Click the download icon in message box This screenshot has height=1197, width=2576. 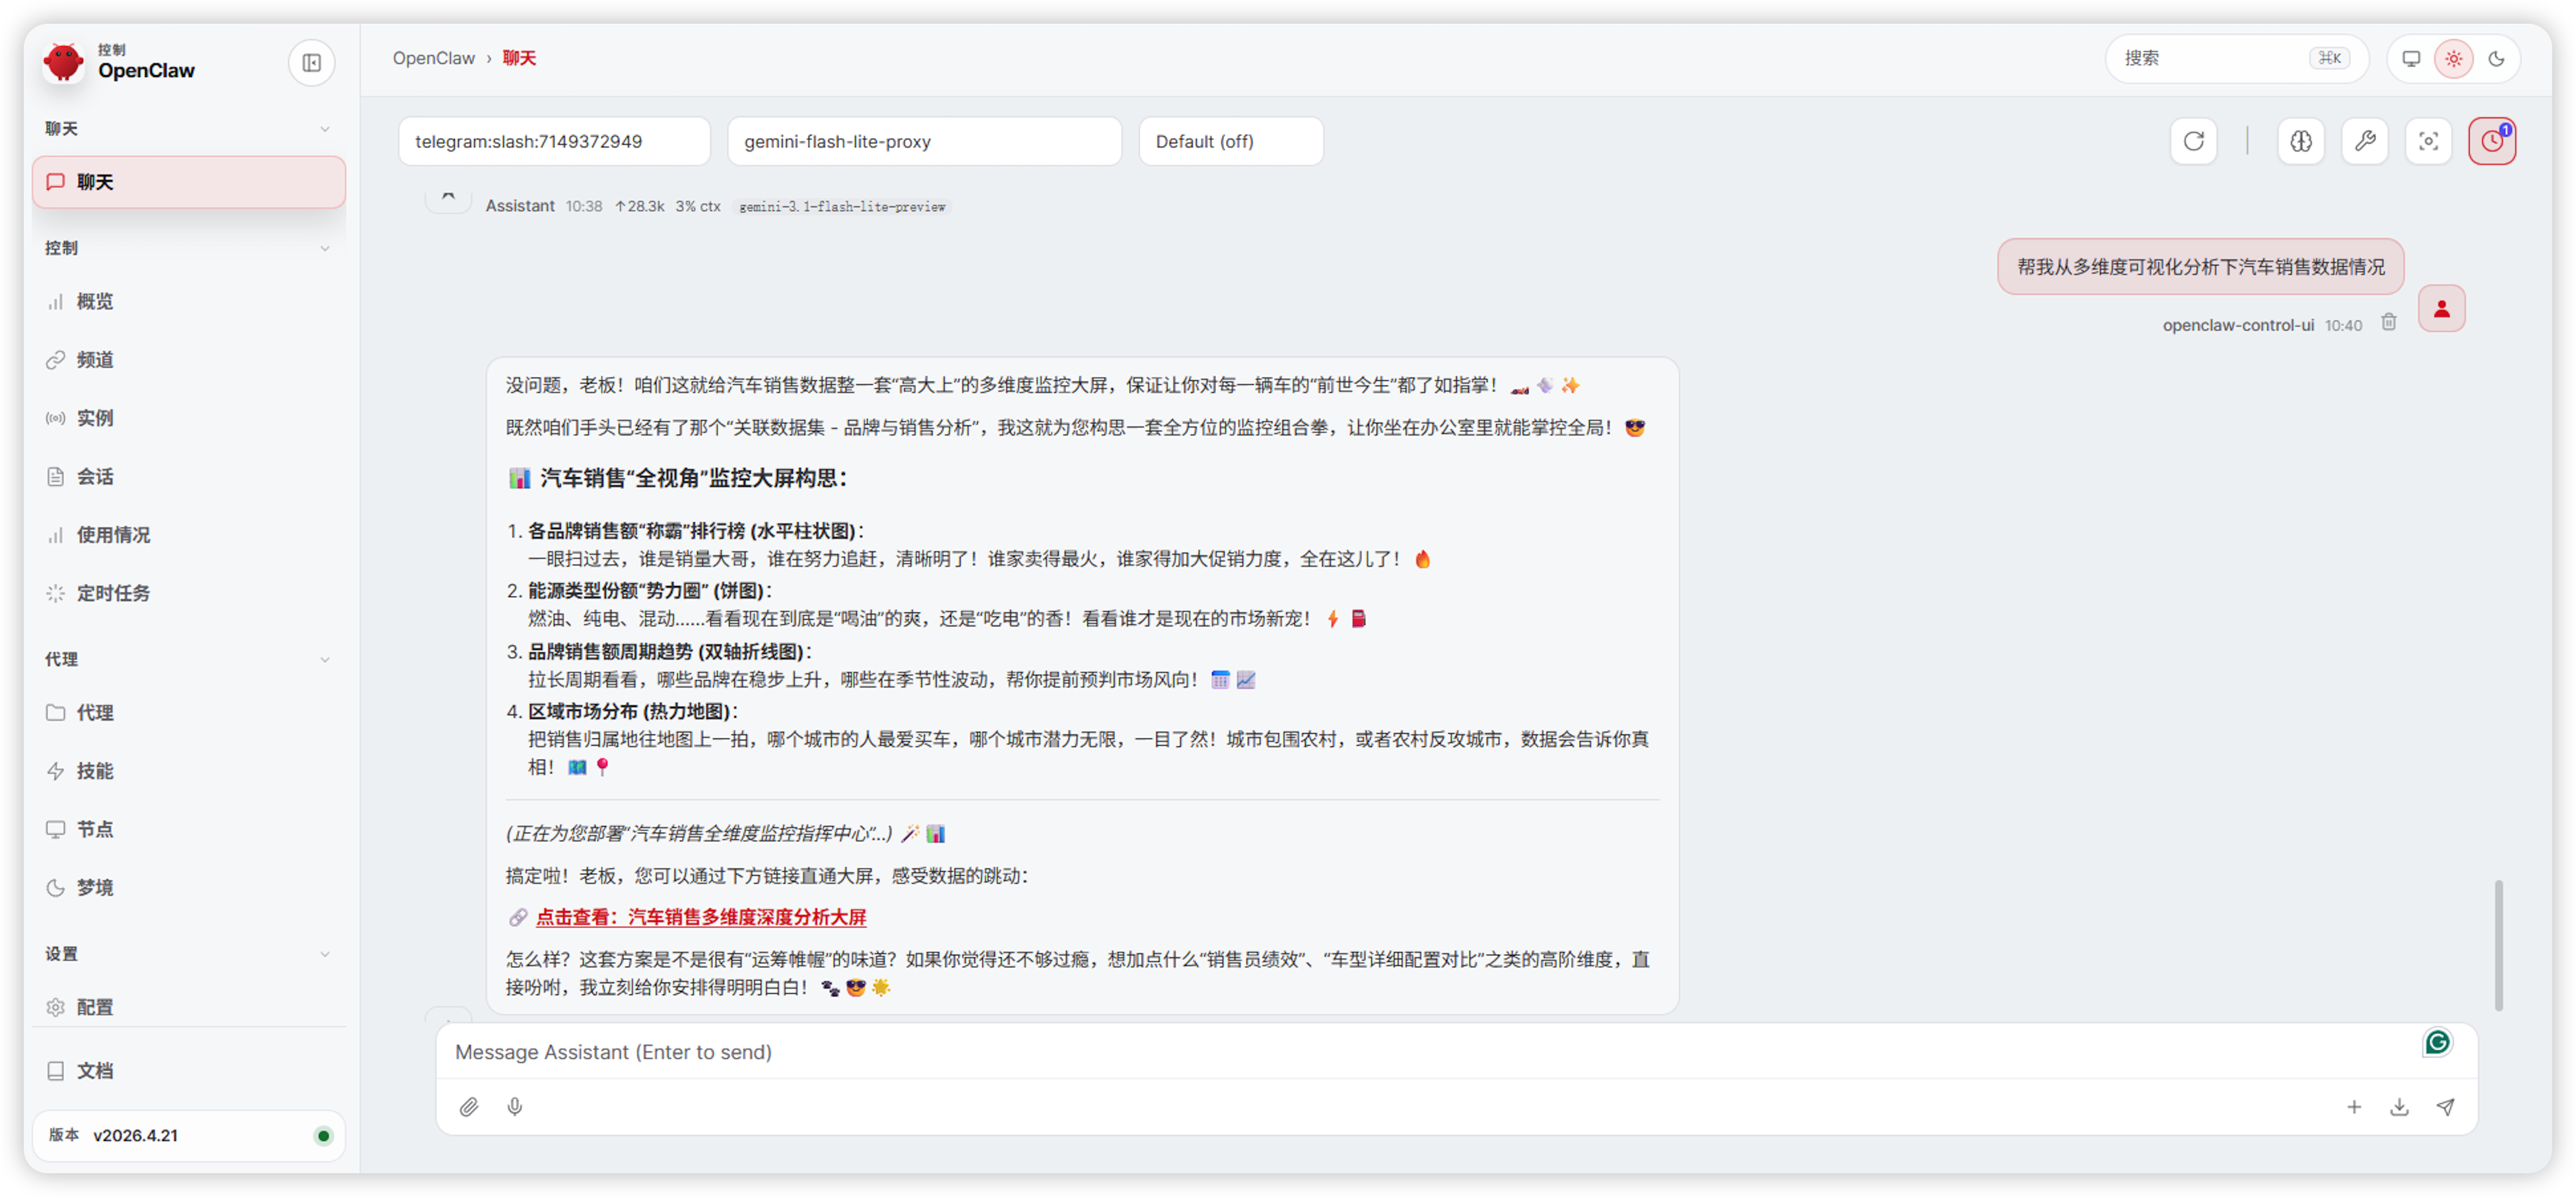(x=2399, y=1106)
